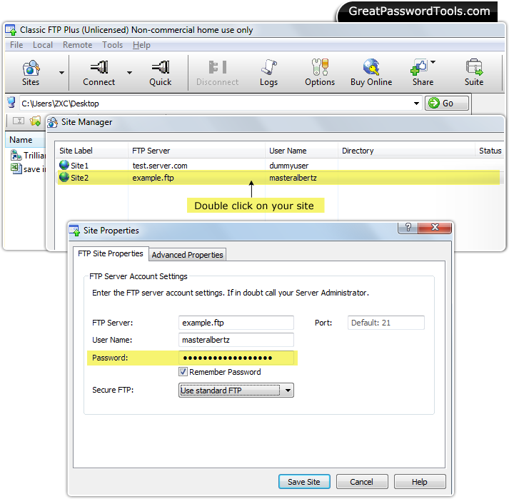
Task: Open the Help menu
Action: [x=141, y=45]
